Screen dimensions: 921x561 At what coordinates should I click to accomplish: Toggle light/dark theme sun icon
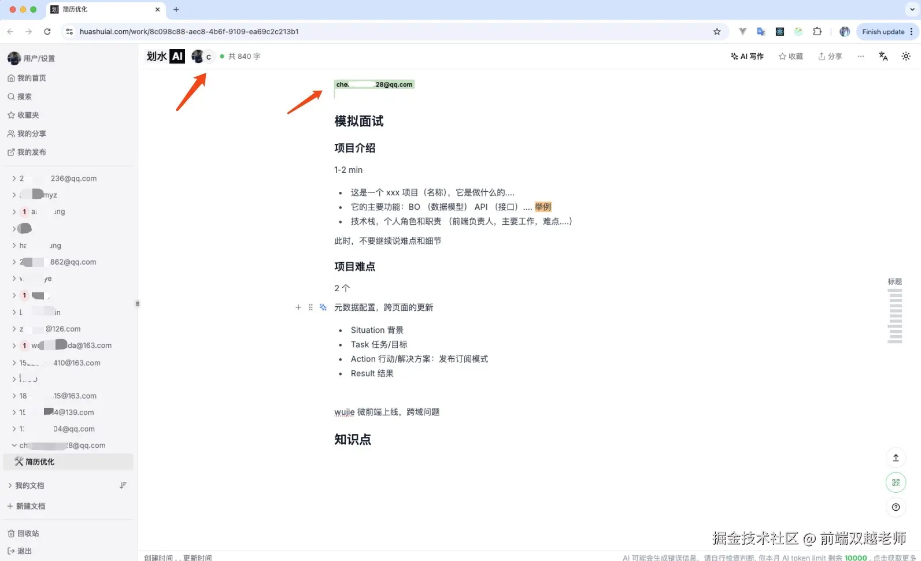[906, 56]
